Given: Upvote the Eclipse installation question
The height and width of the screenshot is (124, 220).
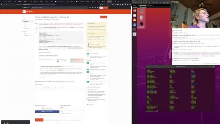Looking at the screenshot, I should [x=36, y=24].
